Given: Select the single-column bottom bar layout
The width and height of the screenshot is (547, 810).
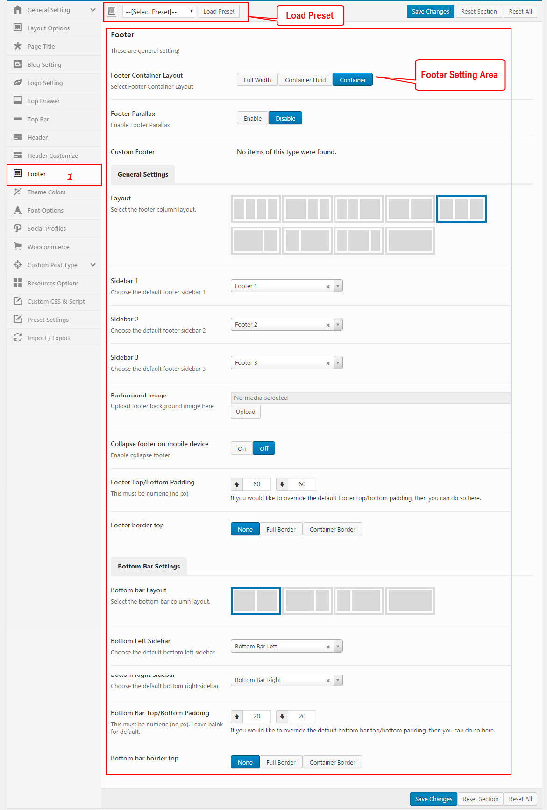Looking at the screenshot, I should (x=410, y=601).
